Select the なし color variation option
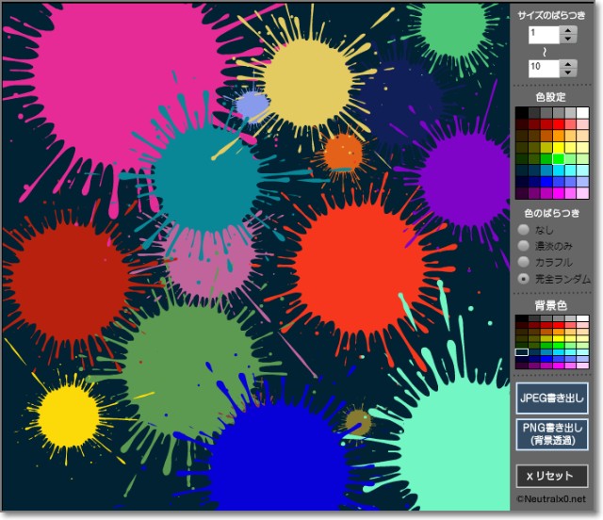The height and width of the screenshot is (520, 603). pyautogui.click(x=523, y=230)
